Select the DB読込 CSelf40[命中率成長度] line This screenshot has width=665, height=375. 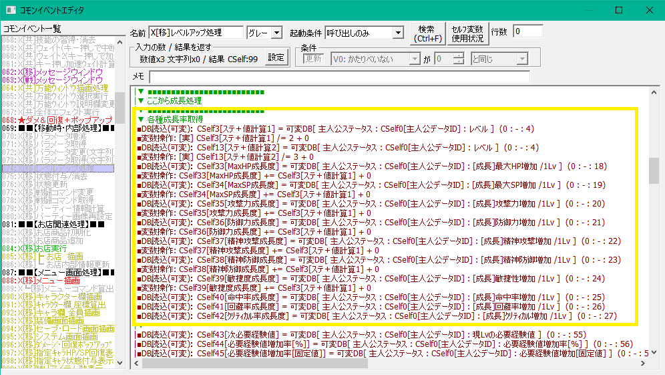[x=371, y=297]
